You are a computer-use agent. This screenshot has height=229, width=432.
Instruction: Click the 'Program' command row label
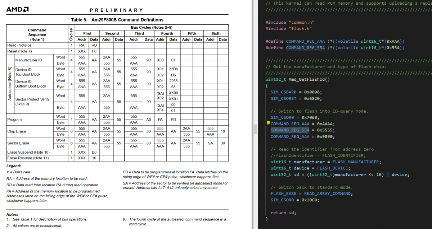click(14, 120)
